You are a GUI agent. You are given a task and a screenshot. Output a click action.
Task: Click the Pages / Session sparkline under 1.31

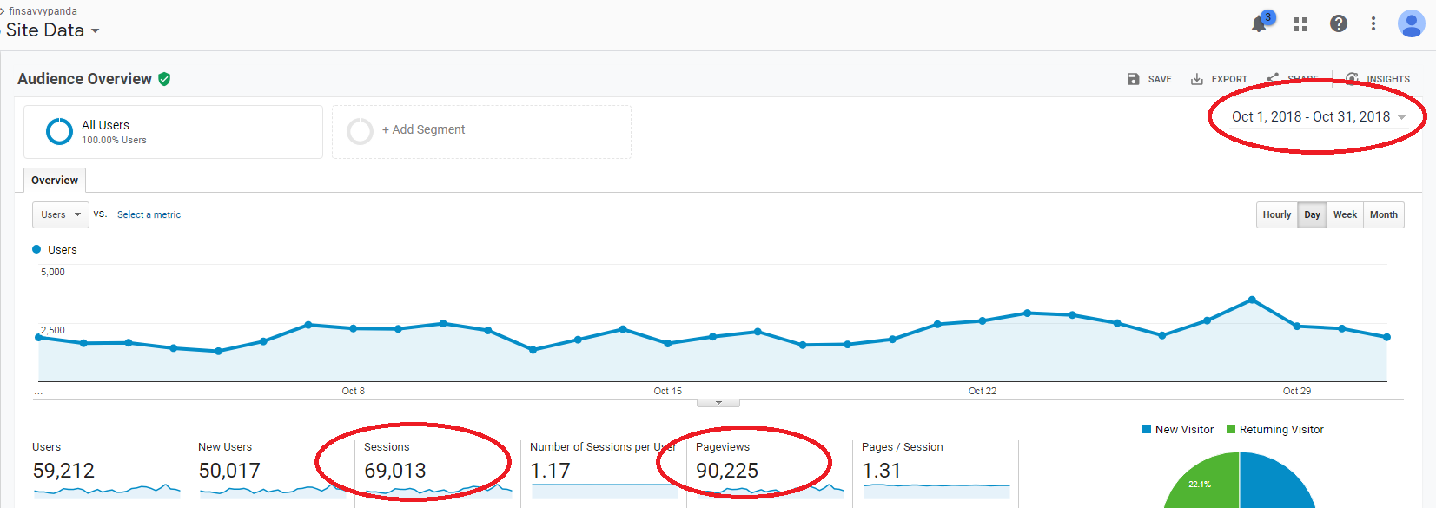coord(936,492)
